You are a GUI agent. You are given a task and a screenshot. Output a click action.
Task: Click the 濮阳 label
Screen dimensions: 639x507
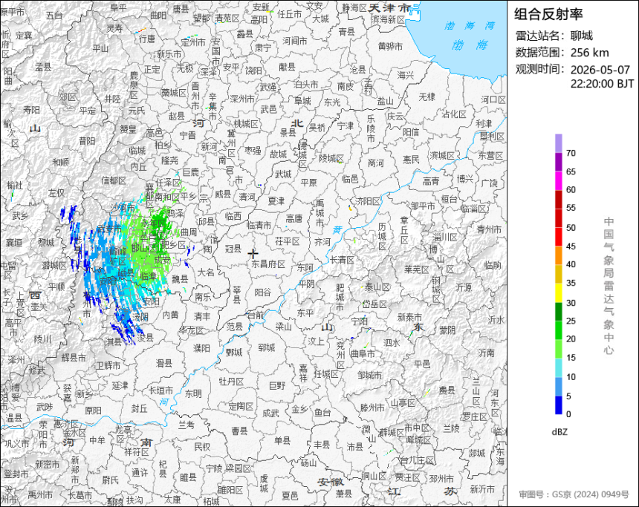201,347
